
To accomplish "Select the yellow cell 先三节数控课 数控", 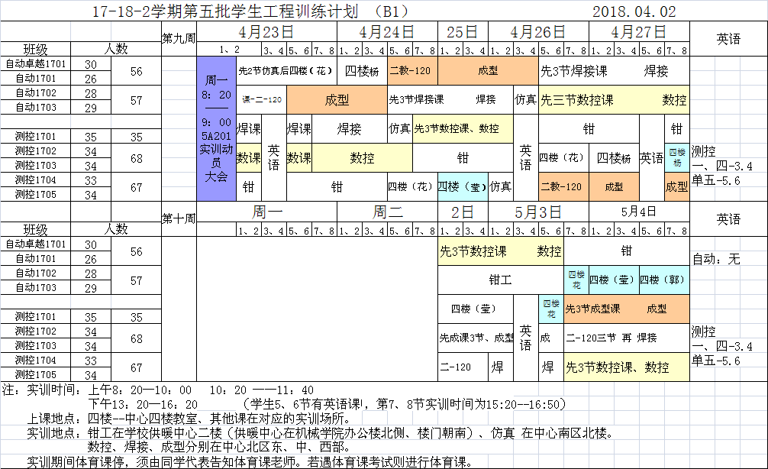I will 614,100.
